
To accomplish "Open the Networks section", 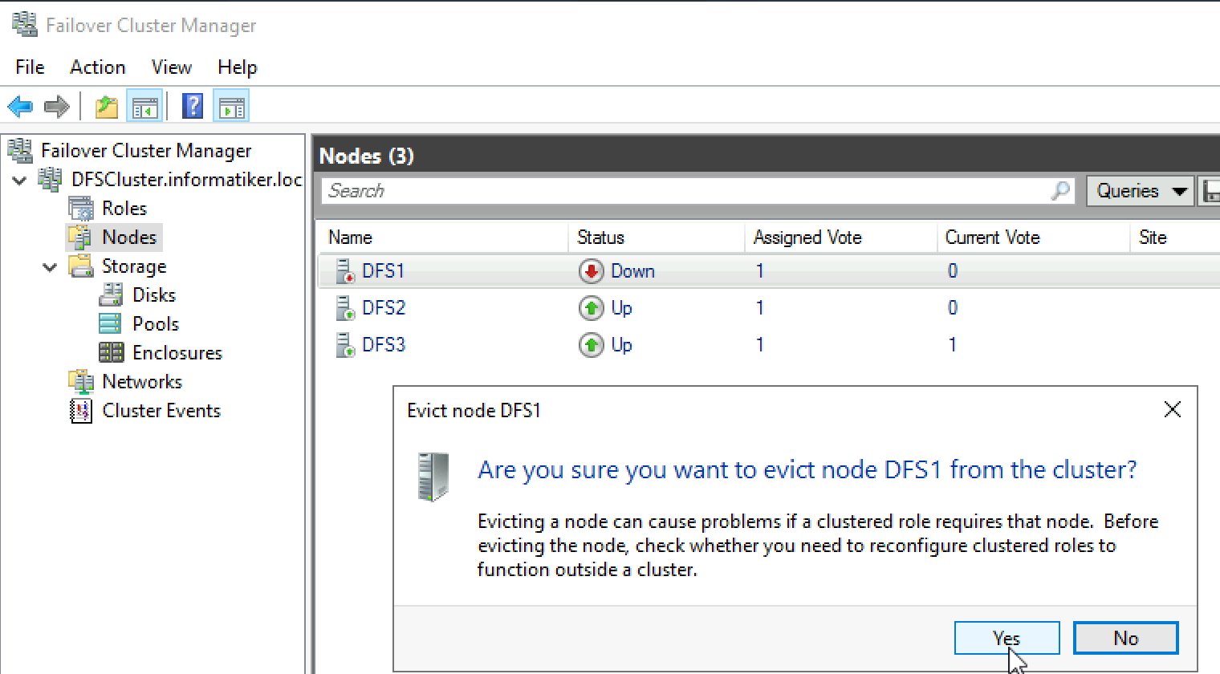I will point(142,381).
